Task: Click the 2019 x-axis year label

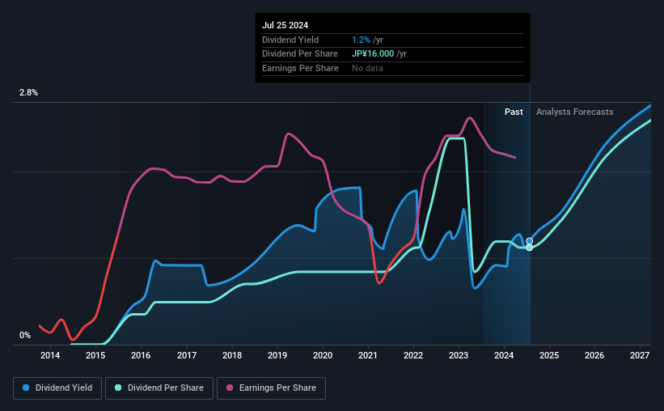Action: tap(277, 355)
